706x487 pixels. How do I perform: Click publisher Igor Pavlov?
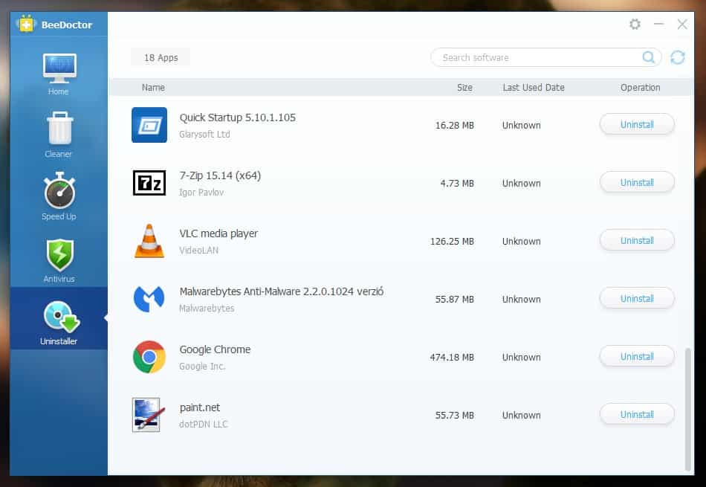click(201, 193)
